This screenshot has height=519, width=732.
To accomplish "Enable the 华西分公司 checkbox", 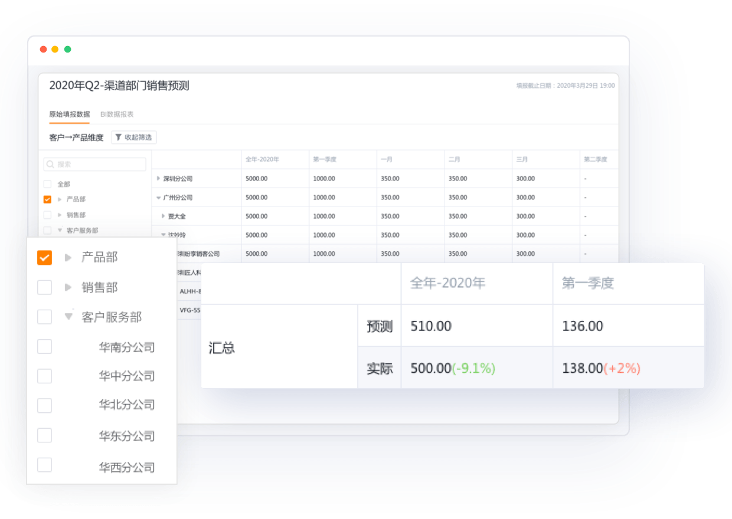I will click(44, 465).
